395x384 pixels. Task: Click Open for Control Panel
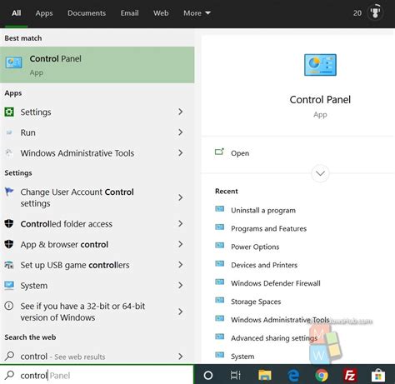240,153
